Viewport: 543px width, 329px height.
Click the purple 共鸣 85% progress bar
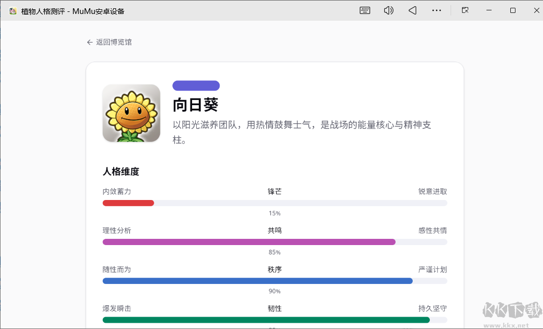[x=249, y=242]
